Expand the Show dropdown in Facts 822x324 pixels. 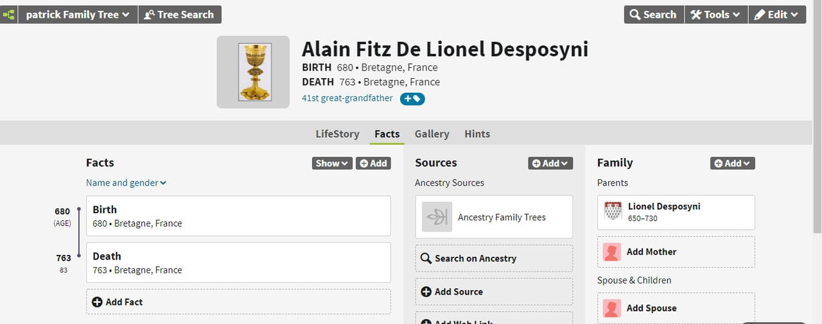[332, 163]
